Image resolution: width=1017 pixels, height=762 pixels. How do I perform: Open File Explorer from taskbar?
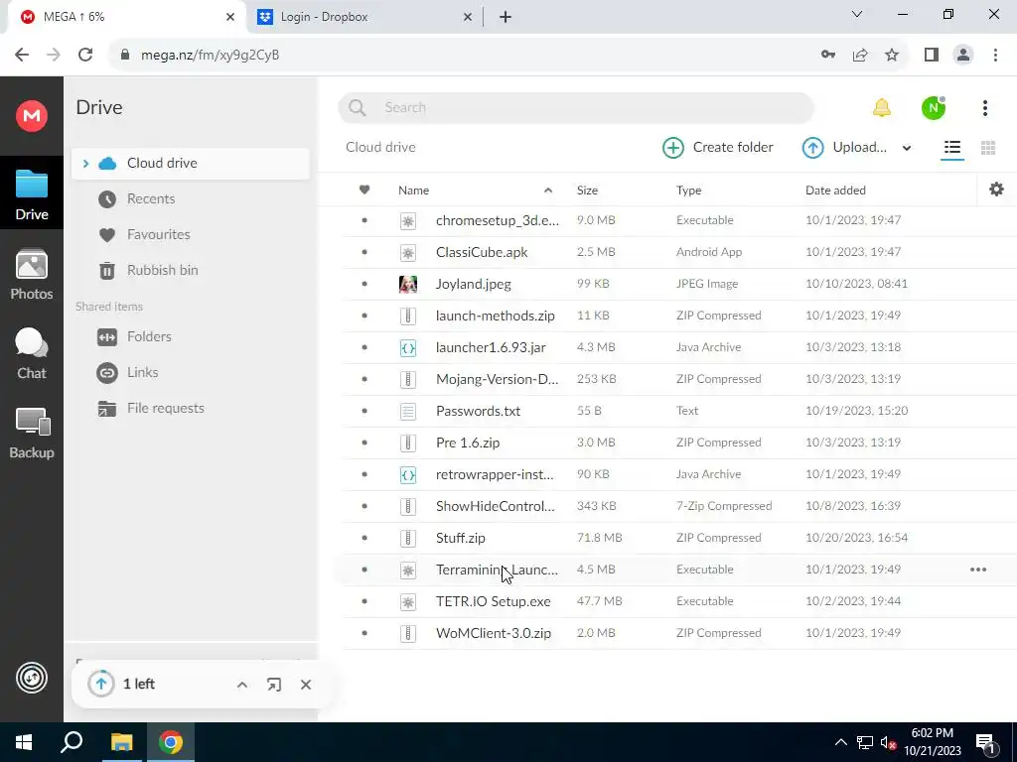121,742
